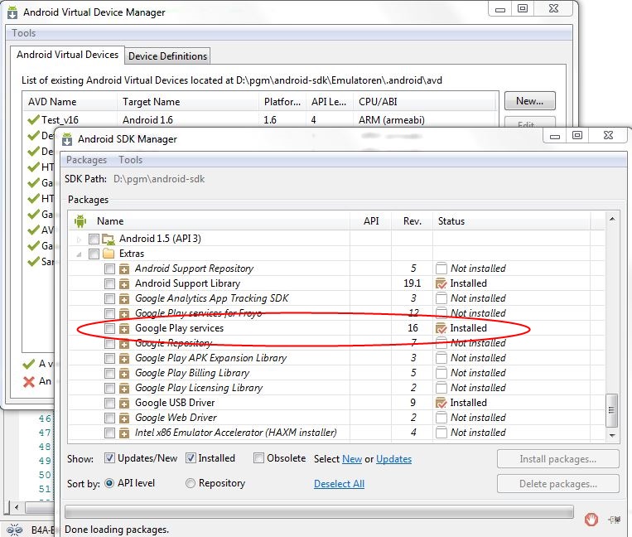This screenshot has height=537, width=632.
Task: Click the red X error icon in AVD Manager
Action: pyautogui.click(x=29, y=382)
